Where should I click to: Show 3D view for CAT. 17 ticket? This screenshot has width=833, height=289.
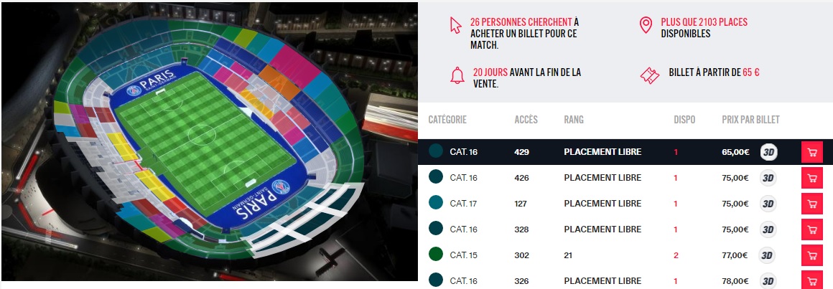769,204
